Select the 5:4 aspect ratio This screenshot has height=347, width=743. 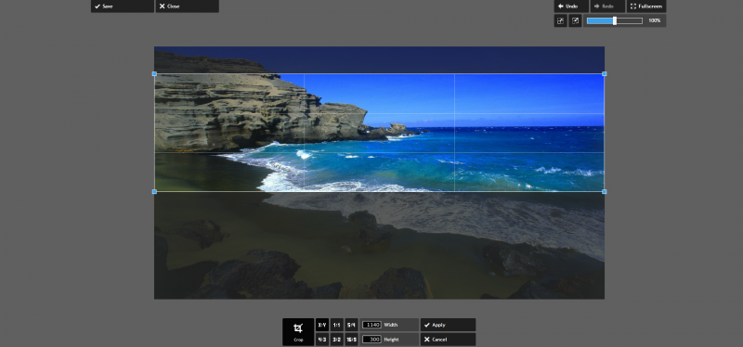(x=352, y=325)
